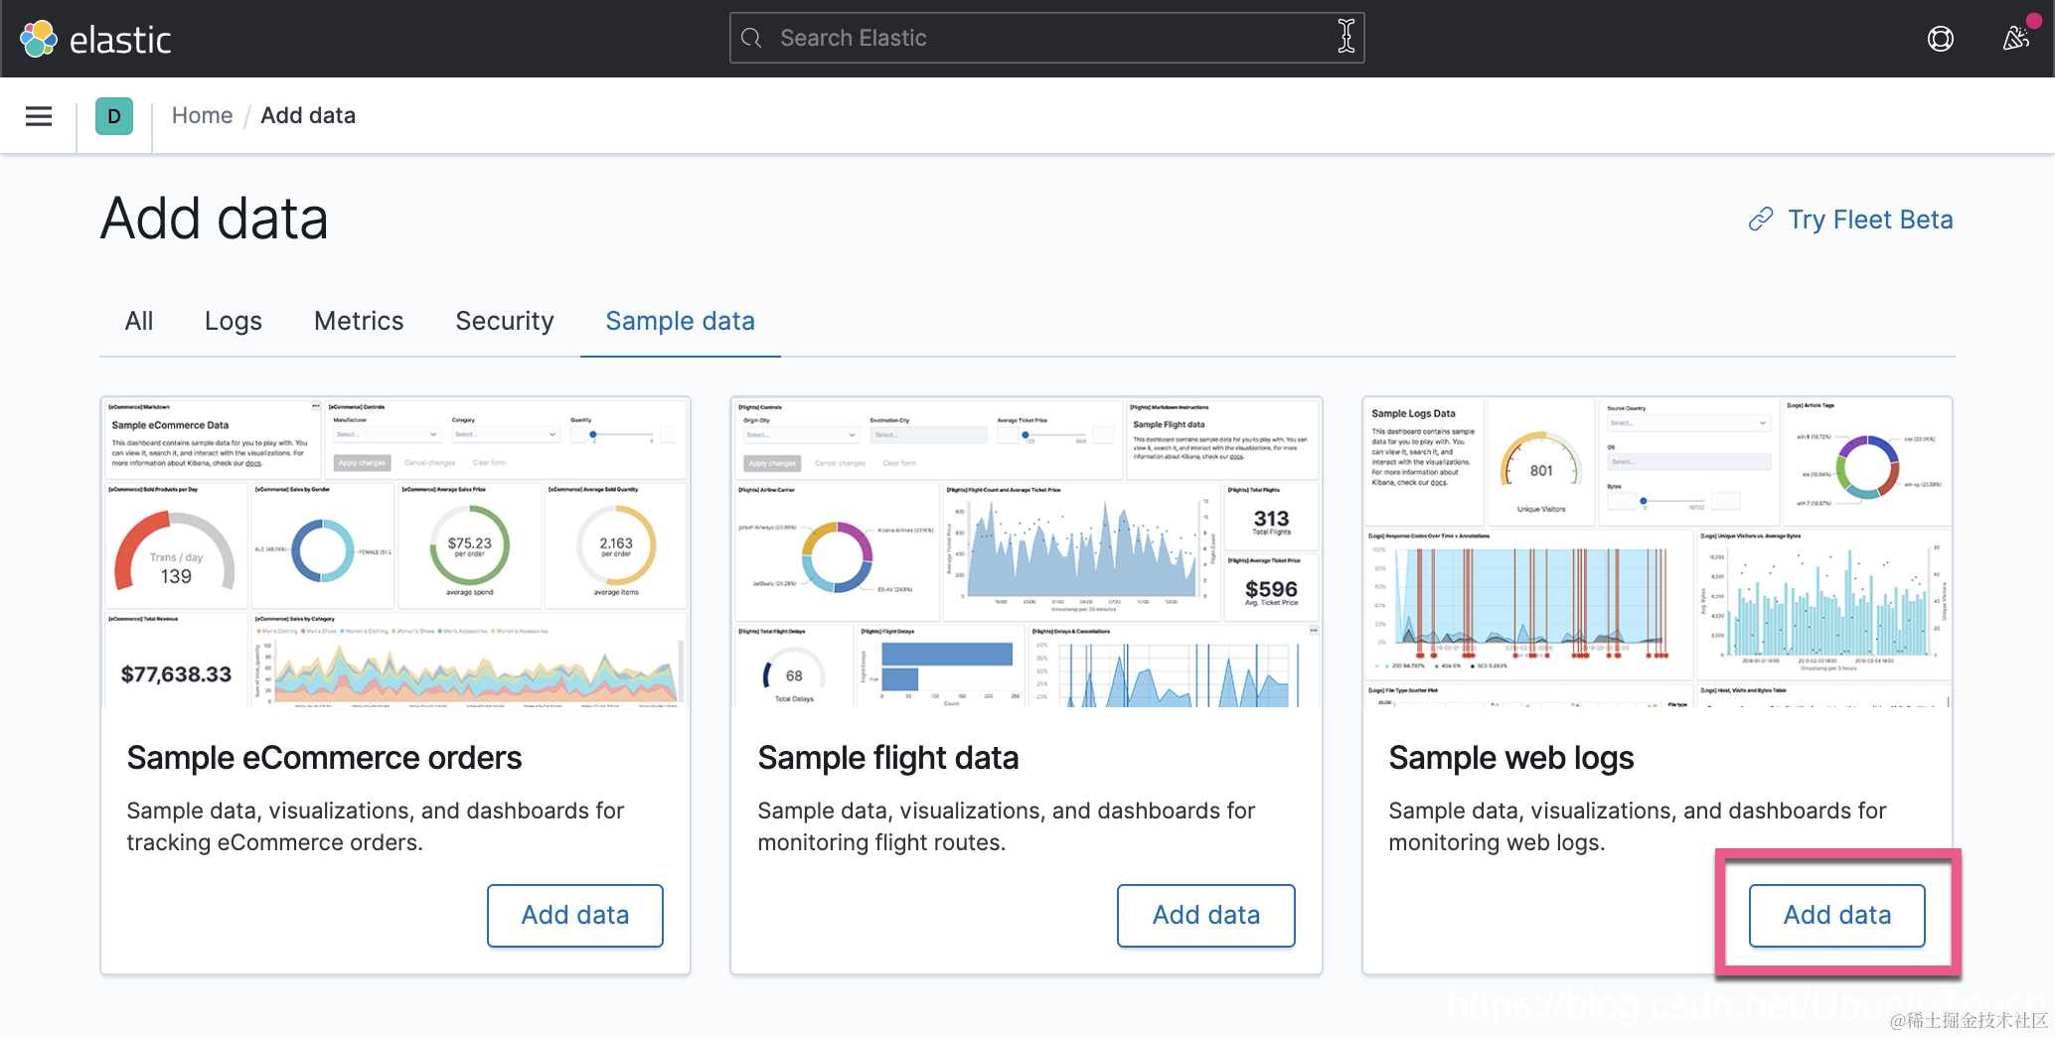The image size is (2055, 1037).
Task: Click the elastic wordmark text
Action: 120,40
